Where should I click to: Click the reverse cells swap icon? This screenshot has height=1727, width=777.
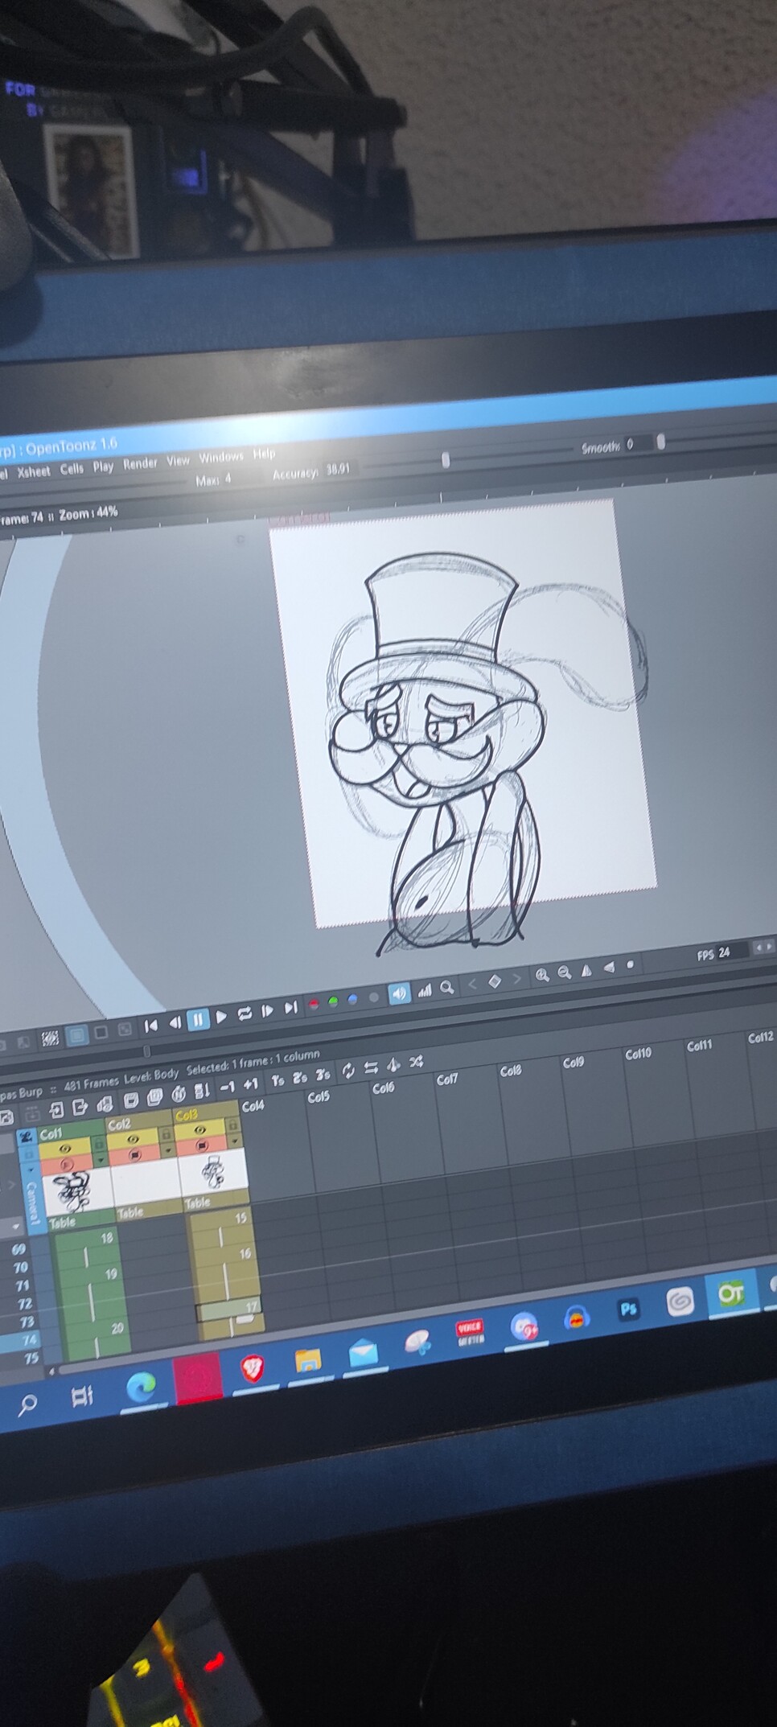point(371,1067)
